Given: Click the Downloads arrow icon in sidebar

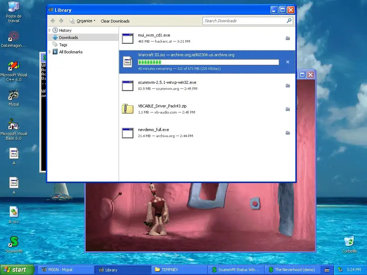Looking at the screenshot, I should coord(55,37).
